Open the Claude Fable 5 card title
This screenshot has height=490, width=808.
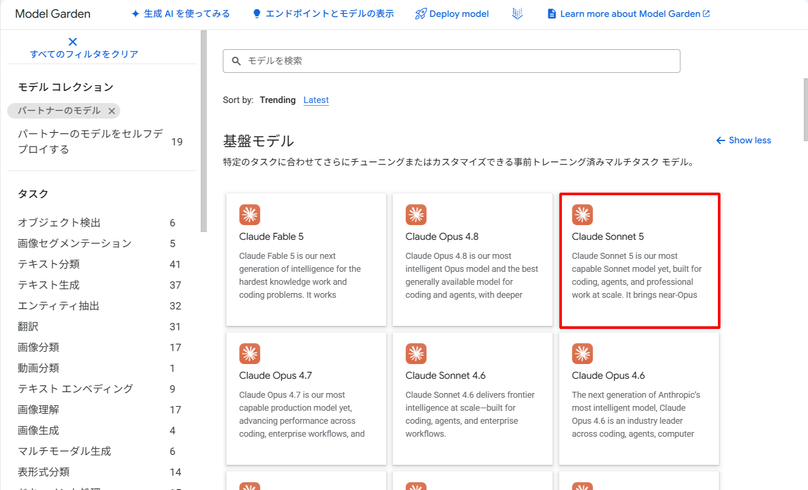point(271,237)
